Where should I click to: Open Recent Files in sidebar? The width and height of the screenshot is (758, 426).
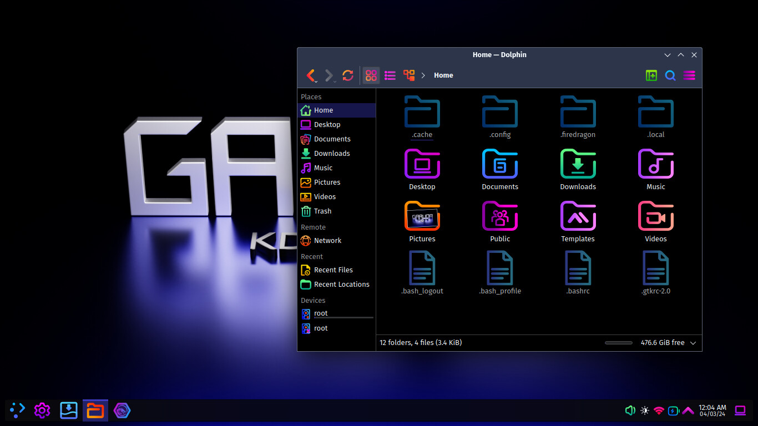coord(337,270)
